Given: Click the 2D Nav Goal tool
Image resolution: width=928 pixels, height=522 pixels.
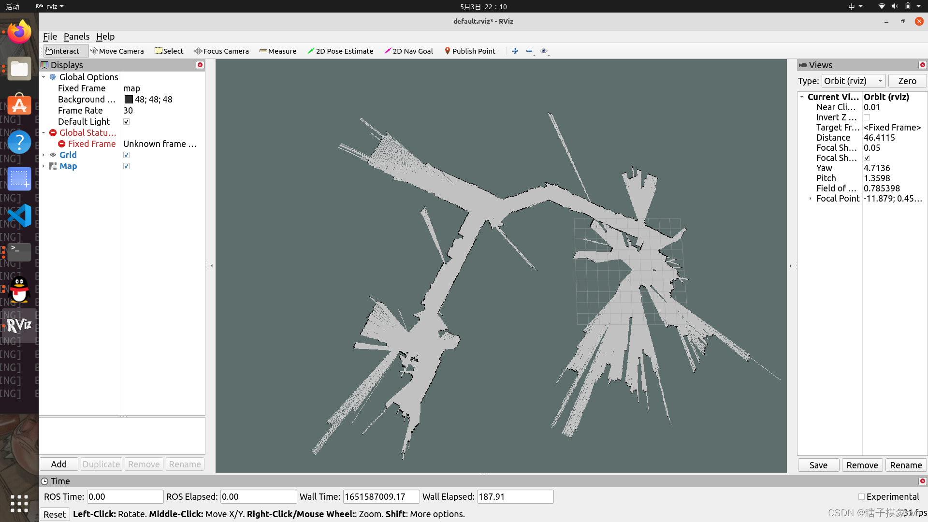Looking at the screenshot, I should pos(408,50).
